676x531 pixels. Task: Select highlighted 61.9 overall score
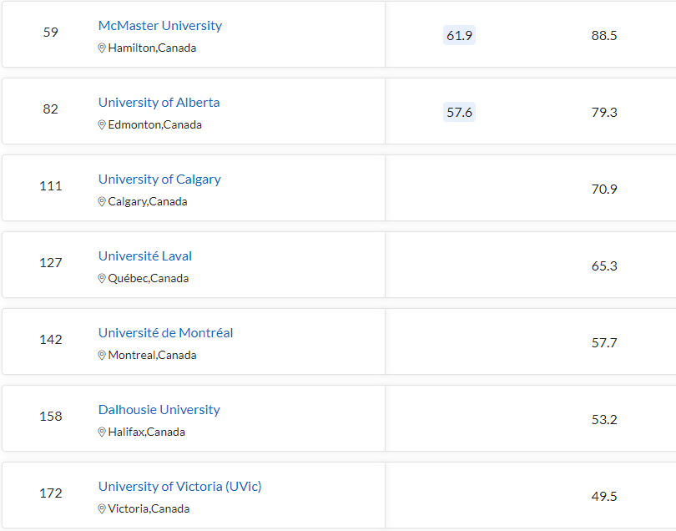(459, 35)
